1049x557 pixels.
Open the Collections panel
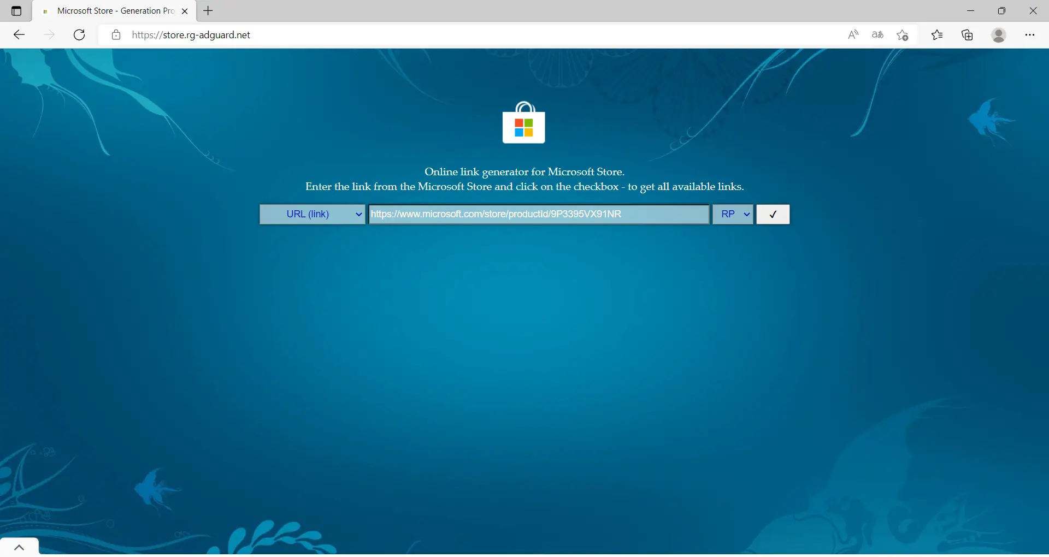968,35
